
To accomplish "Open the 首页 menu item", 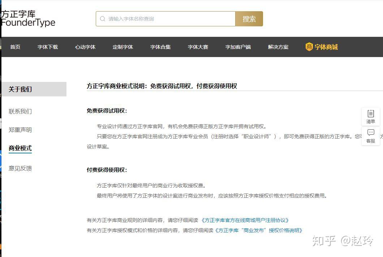I will point(15,47).
